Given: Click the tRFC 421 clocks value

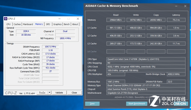Looking at the screenshot, I should click(x=50, y=68).
